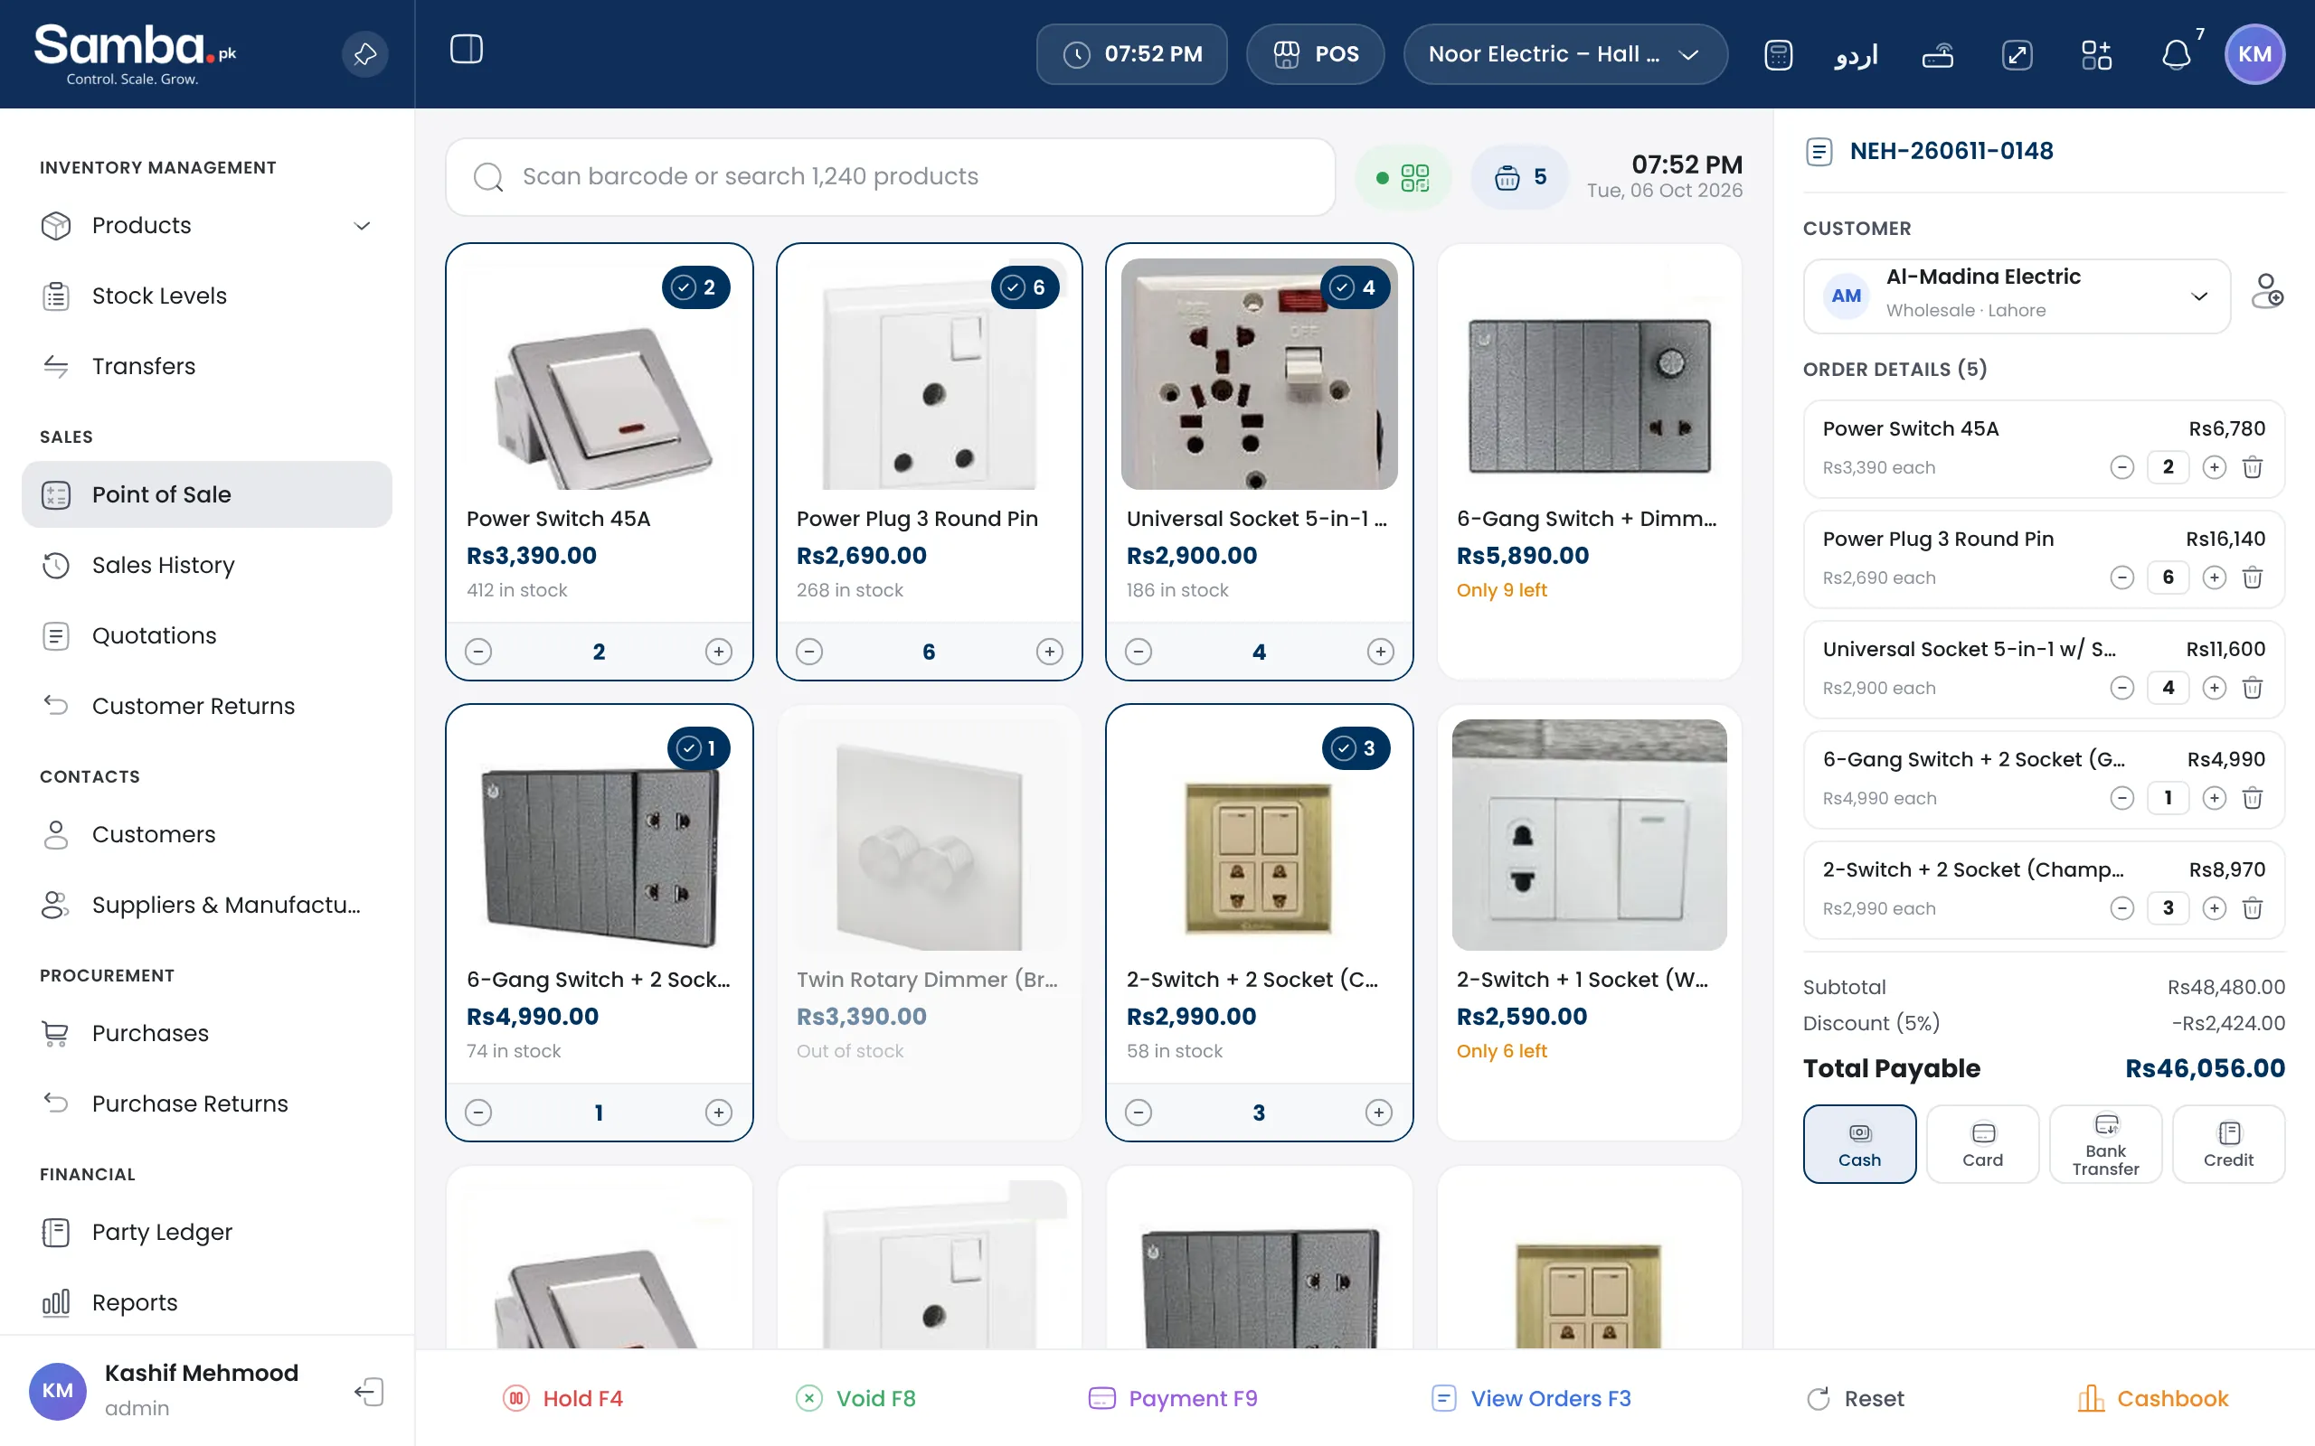Viewport: 2315px width, 1446px height.
Task: Toggle the 2-Switch + 1 Socket product card
Action: pyautogui.click(x=1589, y=922)
